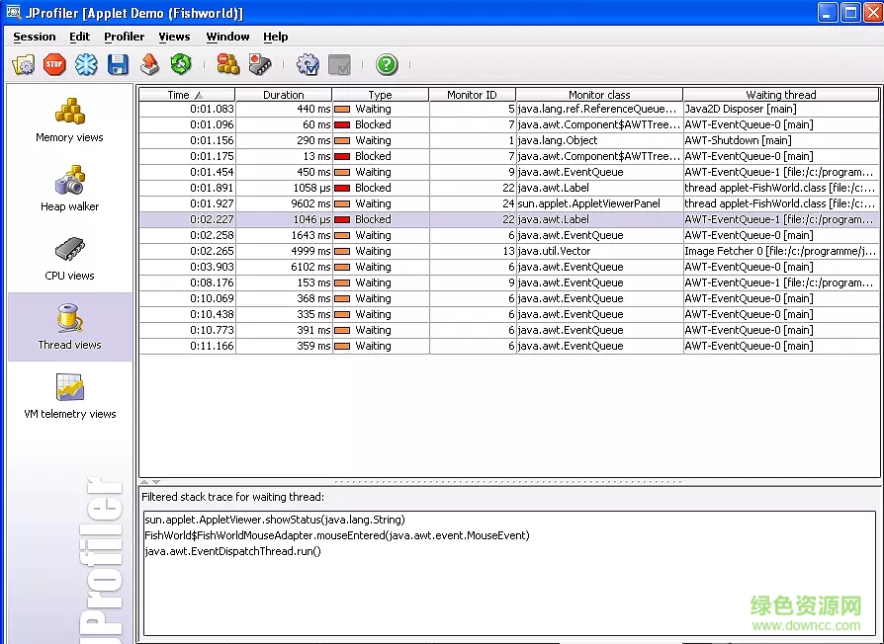
Task: Sort table by Time column header
Action: [186, 95]
